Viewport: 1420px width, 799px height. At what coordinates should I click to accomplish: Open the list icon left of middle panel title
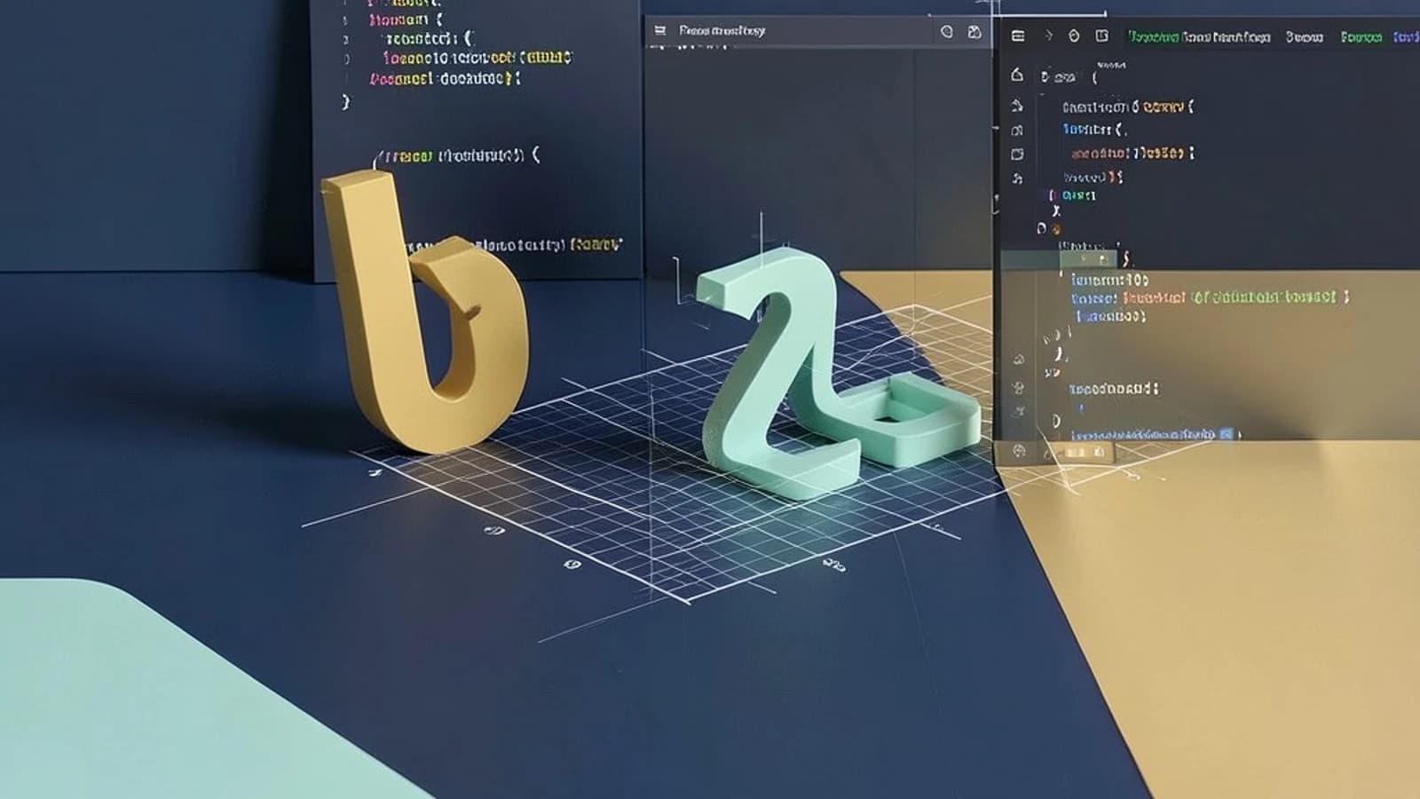660,30
